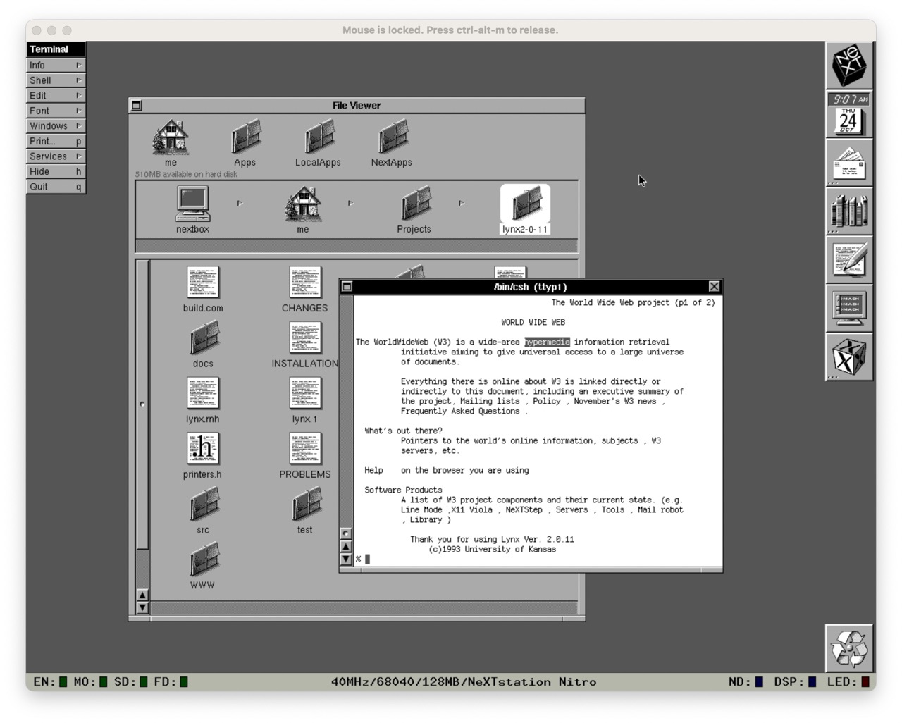Click the NeXT logo icon in the dock
This screenshot has height=723, width=902.
[849, 66]
